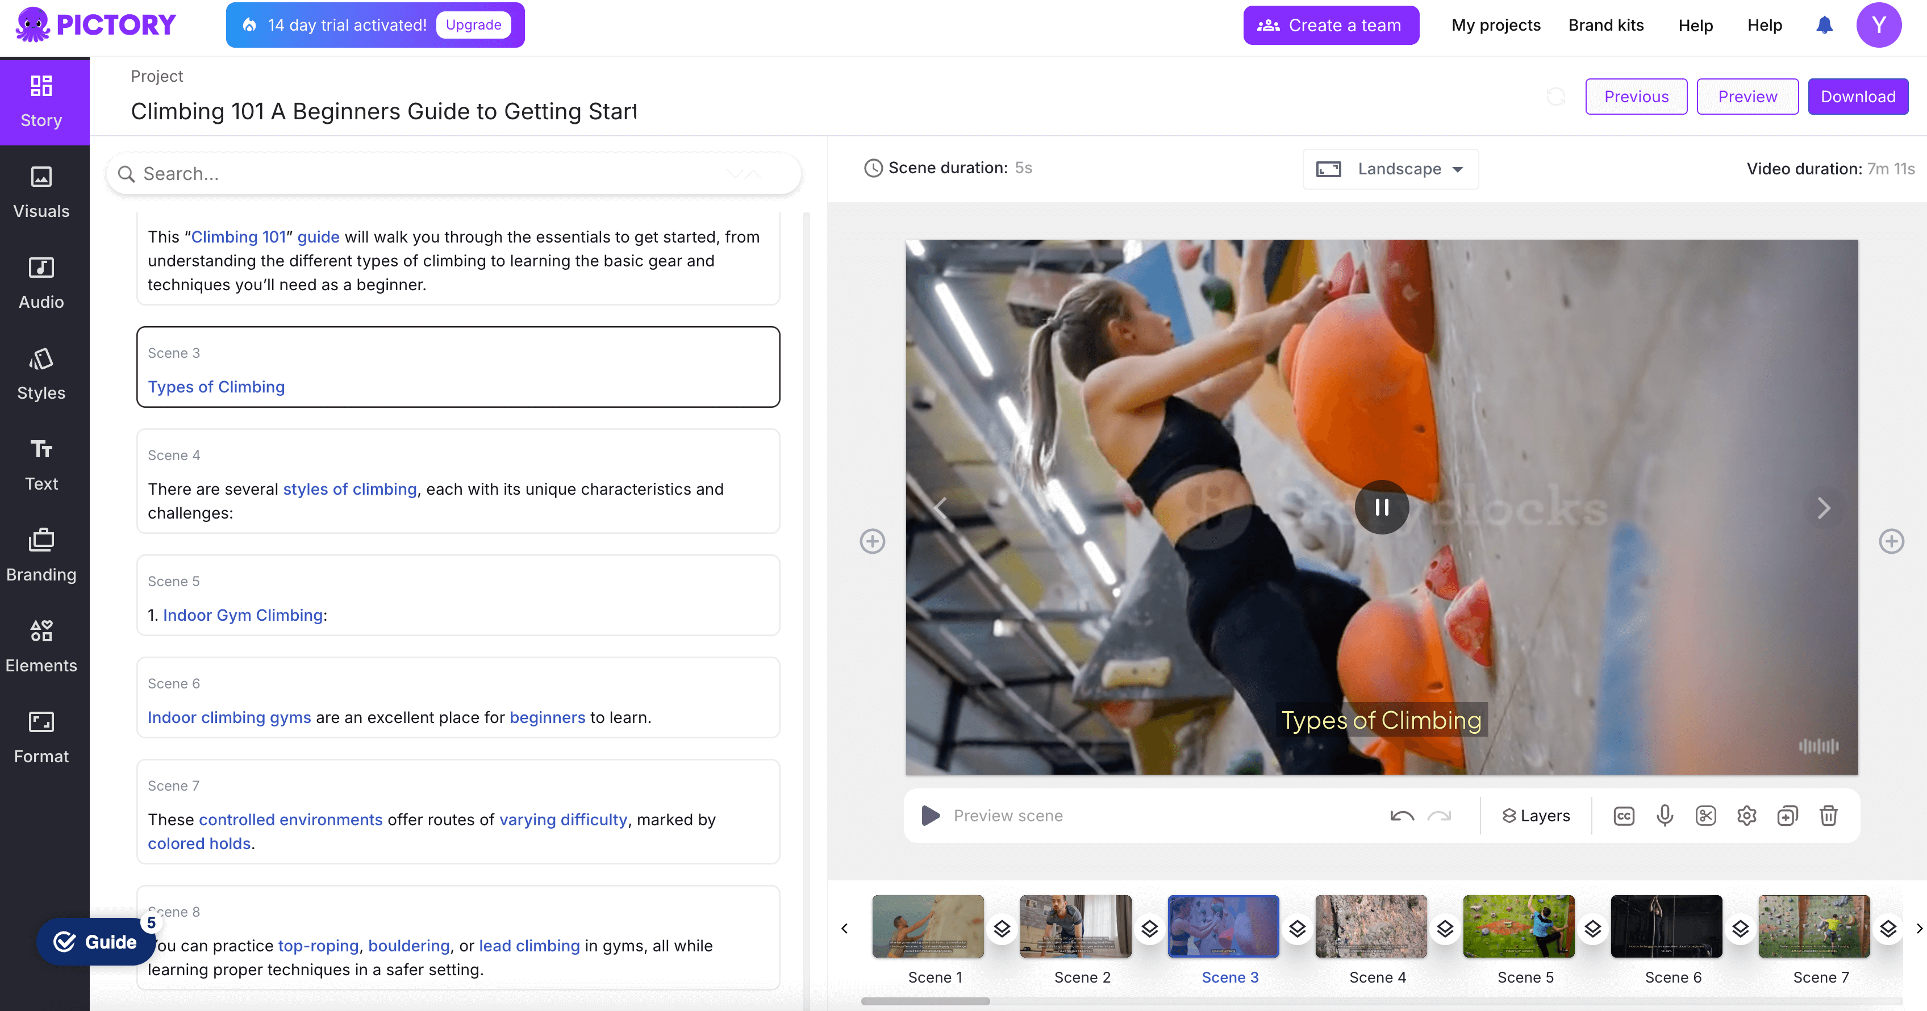Open the Audio panel
This screenshot has width=1927, height=1011.
(x=42, y=282)
